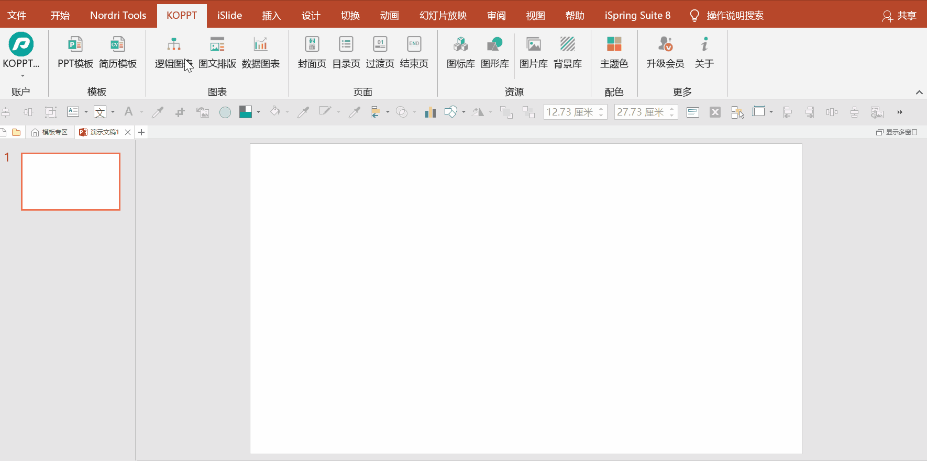Select the slide 1 thumbnail
Image resolution: width=927 pixels, height=461 pixels.
coord(71,181)
